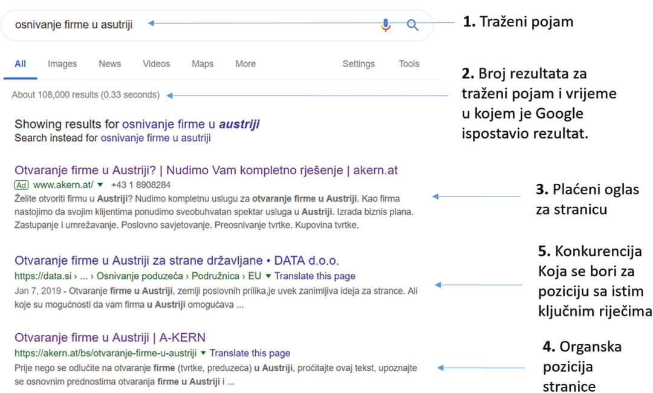Expand dropdown arrow beside akern.at/bs URL
Image resolution: width=653 pixels, height=393 pixels.
[203, 352]
